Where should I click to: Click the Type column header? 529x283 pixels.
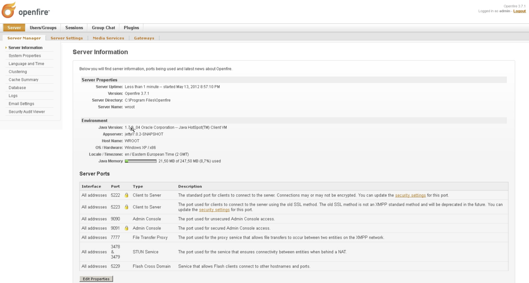138,187
